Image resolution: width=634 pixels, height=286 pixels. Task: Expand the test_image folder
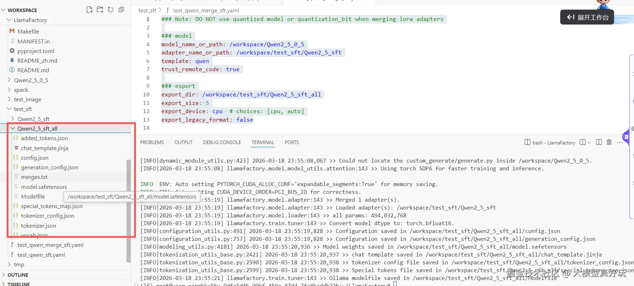(27, 99)
